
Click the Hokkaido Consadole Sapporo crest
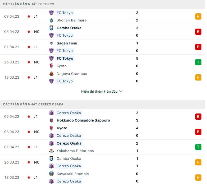[x=51, y=120]
